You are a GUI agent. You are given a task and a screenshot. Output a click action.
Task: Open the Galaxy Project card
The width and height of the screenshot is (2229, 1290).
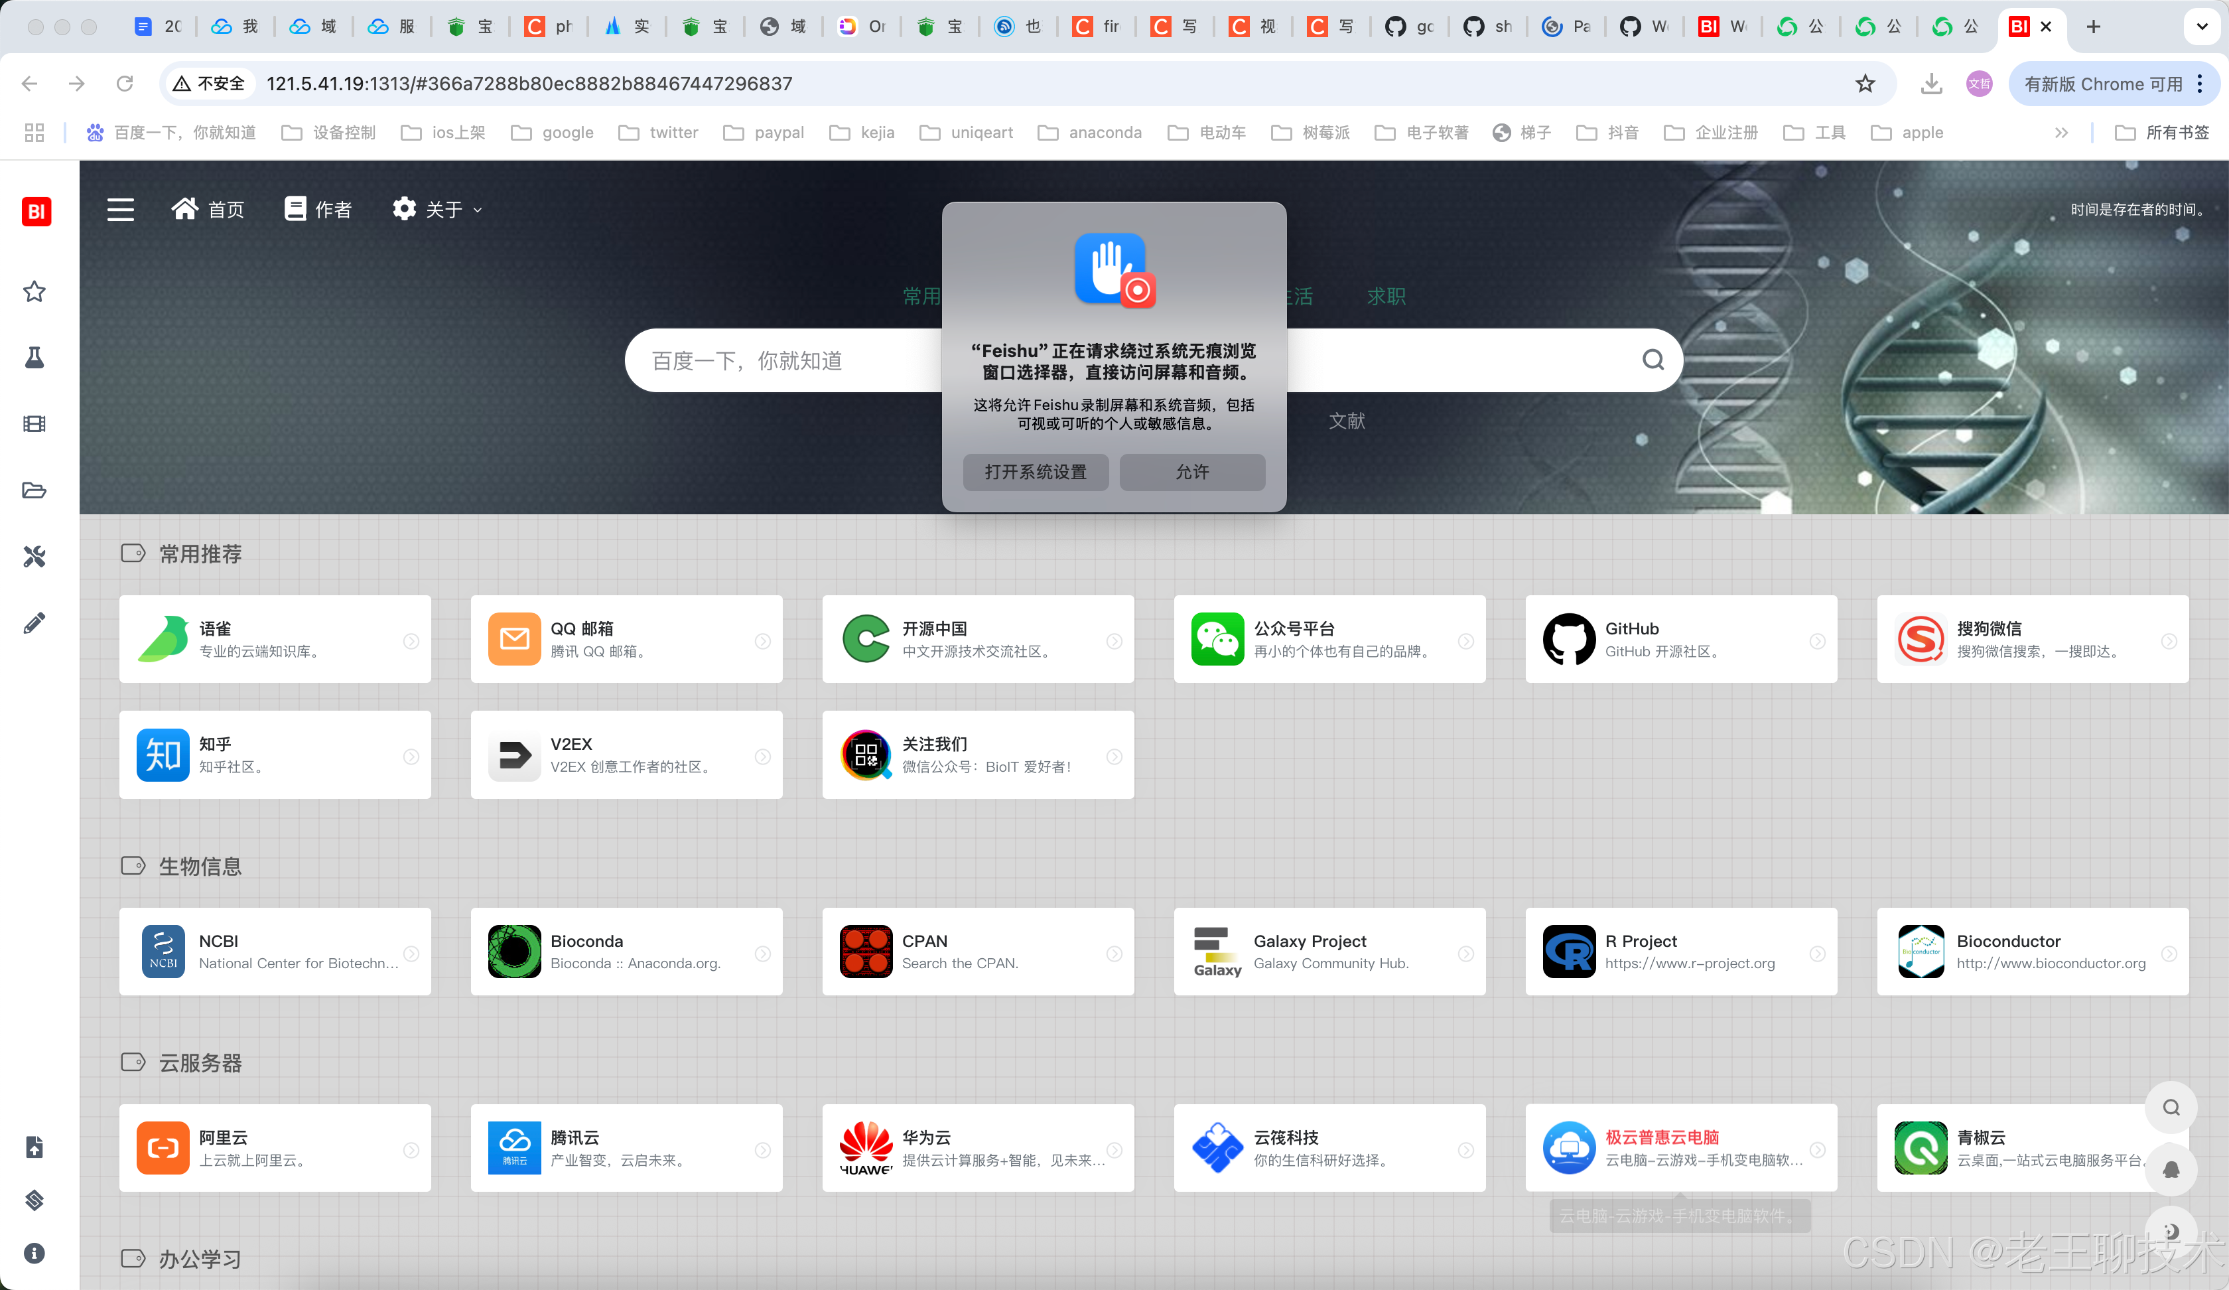1329,951
